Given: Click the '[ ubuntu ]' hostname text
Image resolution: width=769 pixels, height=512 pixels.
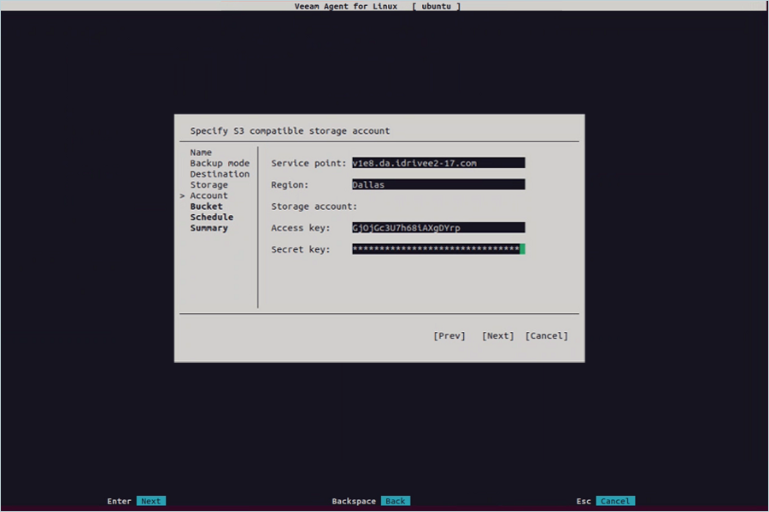Looking at the screenshot, I should pos(436,6).
